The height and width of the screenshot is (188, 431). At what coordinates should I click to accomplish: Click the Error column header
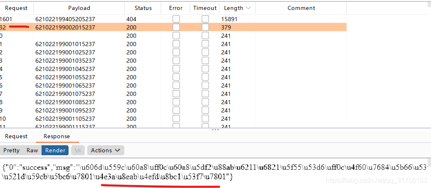[176, 8]
